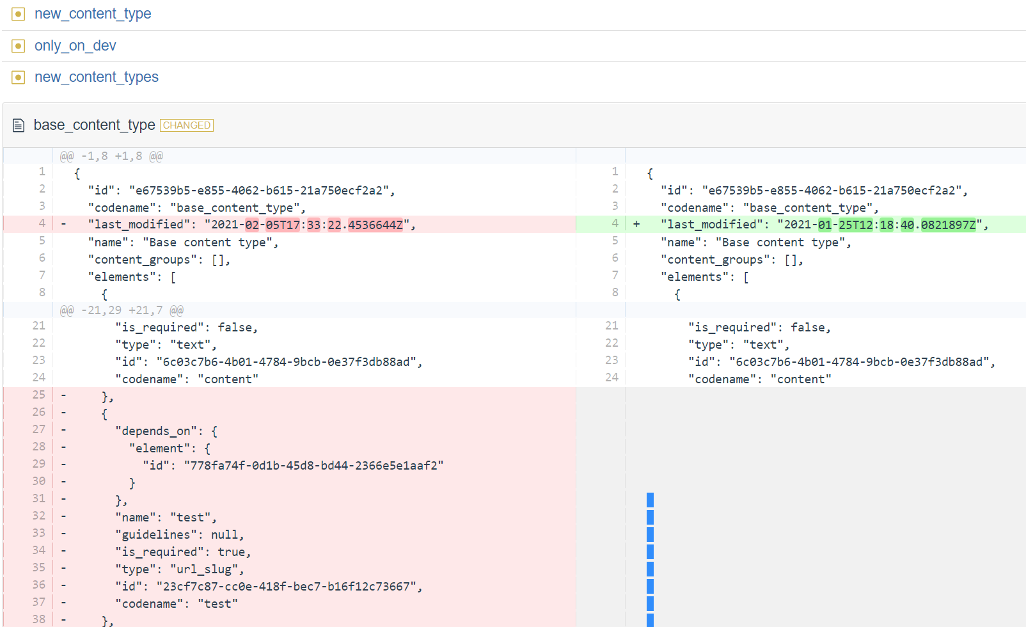Click the left-side "name": "Base content type" line
This screenshot has height=627, width=1026.
[183, 242]
